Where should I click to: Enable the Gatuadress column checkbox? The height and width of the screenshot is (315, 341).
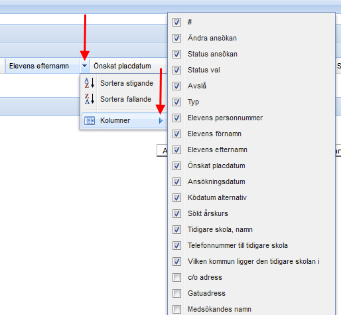point(176,293)
